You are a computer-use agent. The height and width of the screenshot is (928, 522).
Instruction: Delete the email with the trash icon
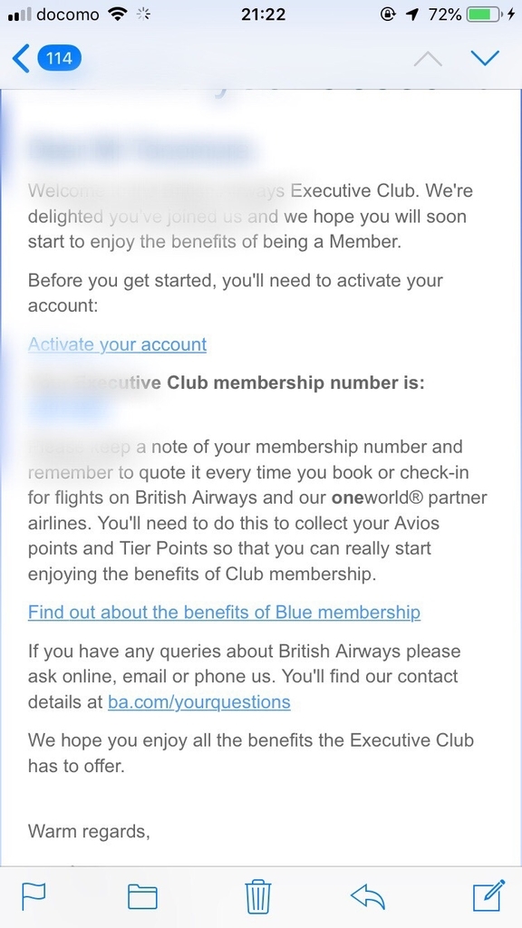coord(258,896)
